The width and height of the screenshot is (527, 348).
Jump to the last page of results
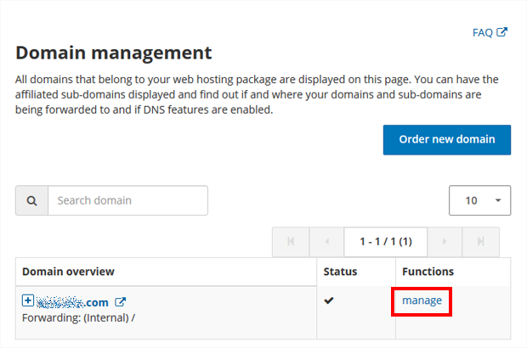(x=481, y=242)
